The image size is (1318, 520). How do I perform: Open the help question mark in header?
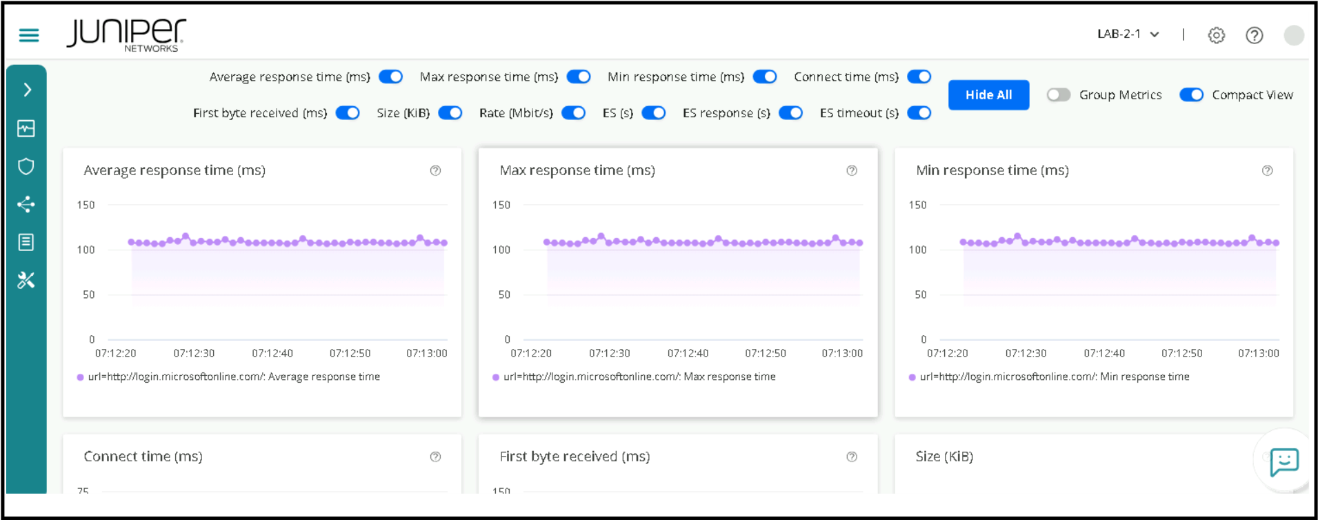1254,35
